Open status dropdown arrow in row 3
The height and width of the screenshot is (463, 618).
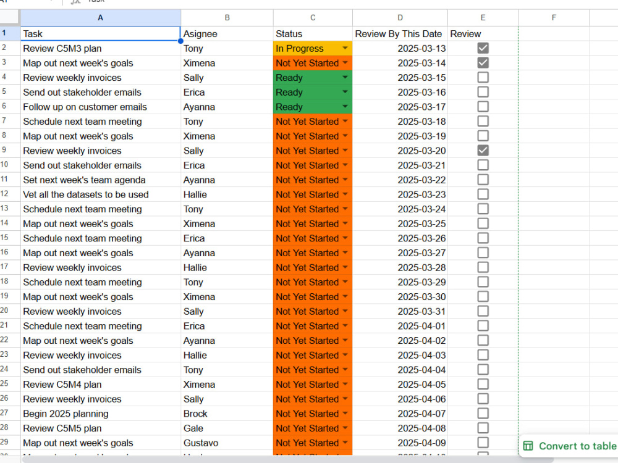point(345,62)
